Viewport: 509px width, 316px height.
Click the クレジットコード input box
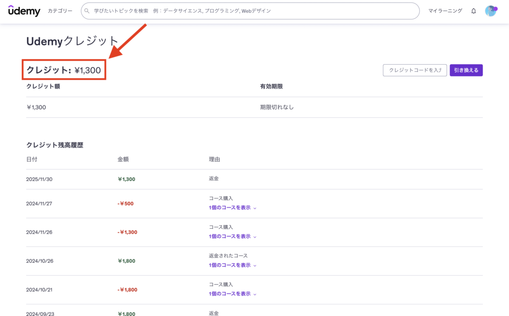[x=415, y=71]
